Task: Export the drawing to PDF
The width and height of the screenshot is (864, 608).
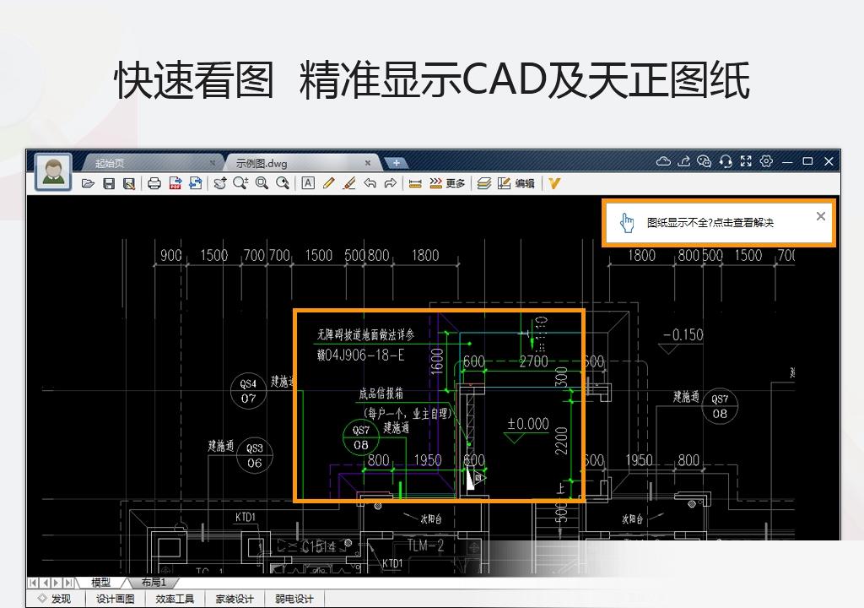Action: click(x=175, y=183)
